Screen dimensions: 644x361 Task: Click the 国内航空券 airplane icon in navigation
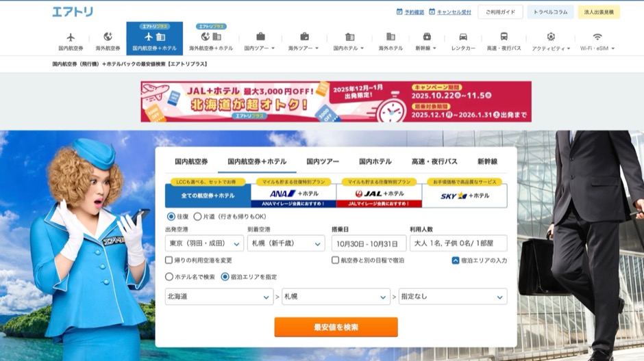70,37
